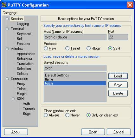Select the Rlogin protocol option
The width and height of the screenshot is (135, 138).
88,49
